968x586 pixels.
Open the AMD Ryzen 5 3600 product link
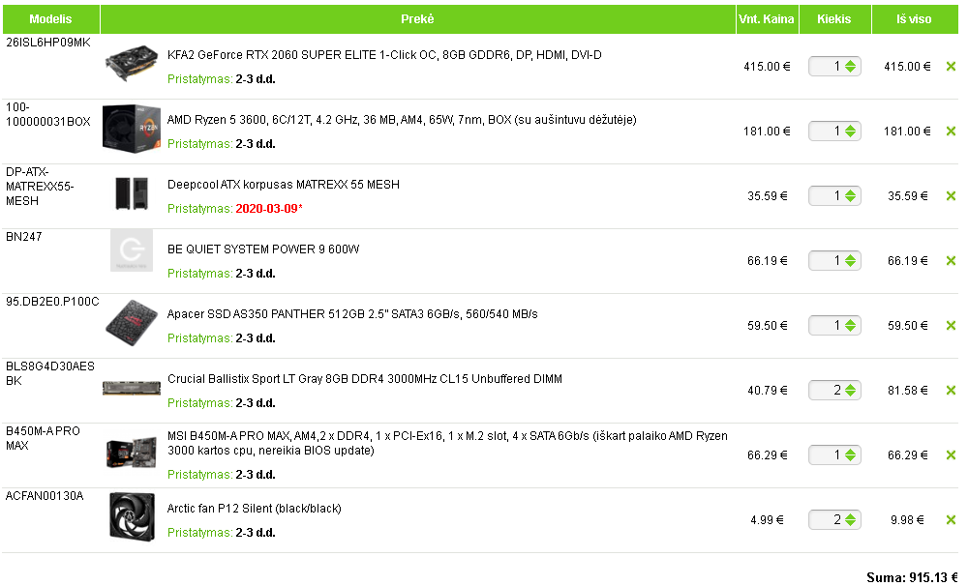(402, 120)
